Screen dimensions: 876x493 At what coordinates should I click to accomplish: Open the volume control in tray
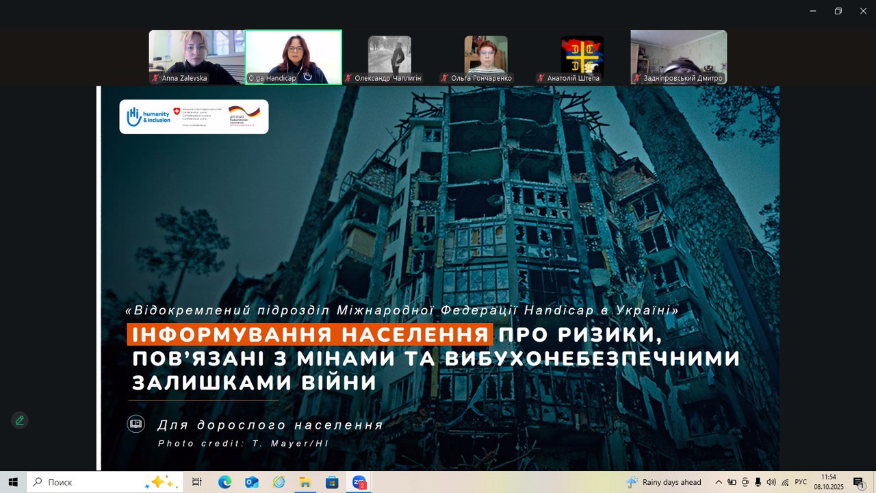pyautogui.click(x=771, y=482)
